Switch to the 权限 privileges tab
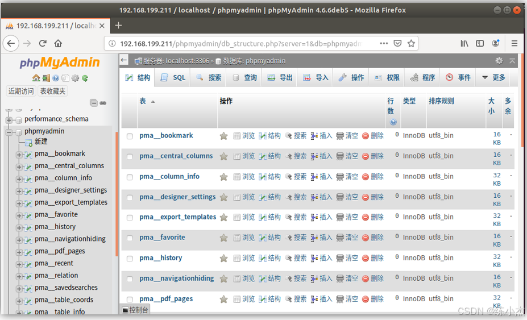 387,78
